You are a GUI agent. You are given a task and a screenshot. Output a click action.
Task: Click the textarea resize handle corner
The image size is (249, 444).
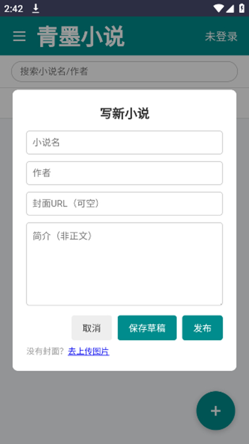pos(220,303)
